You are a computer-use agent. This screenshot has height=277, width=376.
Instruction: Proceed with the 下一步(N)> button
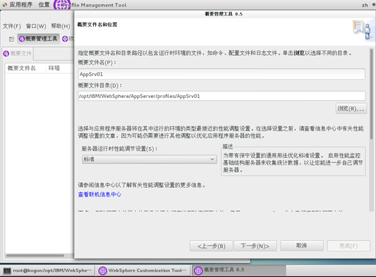tap(255, 246)
